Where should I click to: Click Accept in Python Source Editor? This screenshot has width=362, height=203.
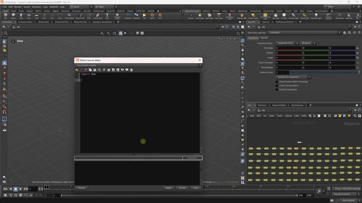182,188
